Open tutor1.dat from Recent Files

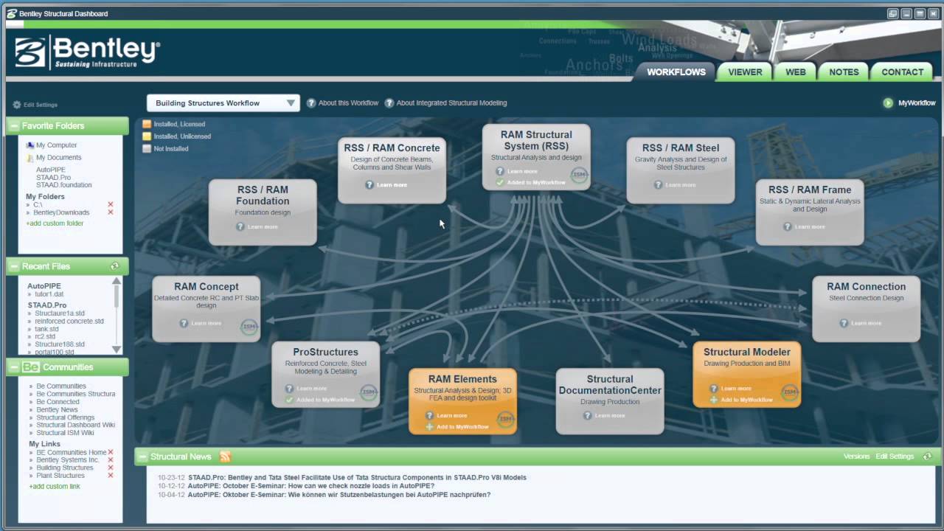(x=49, y=294)
